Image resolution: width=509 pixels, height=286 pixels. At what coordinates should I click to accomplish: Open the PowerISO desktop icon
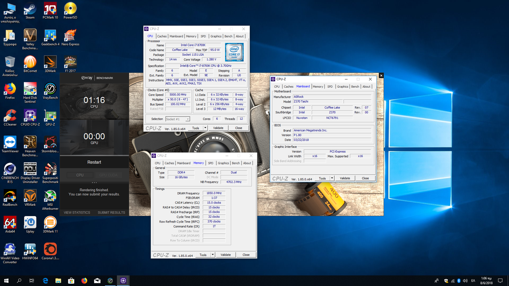pyautogui.click(x=70, y=11)
